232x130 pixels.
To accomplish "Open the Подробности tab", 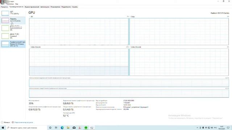I will click(x=66, y=7).
